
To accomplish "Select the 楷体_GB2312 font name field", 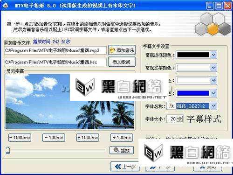I will 193,106.
